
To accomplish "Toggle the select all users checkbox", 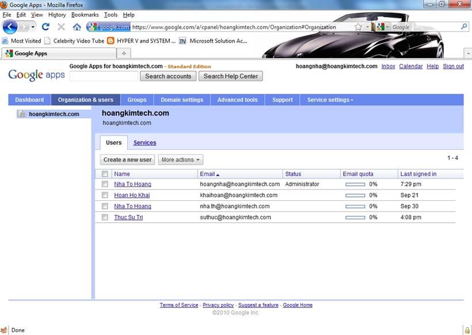I will 105,174.
